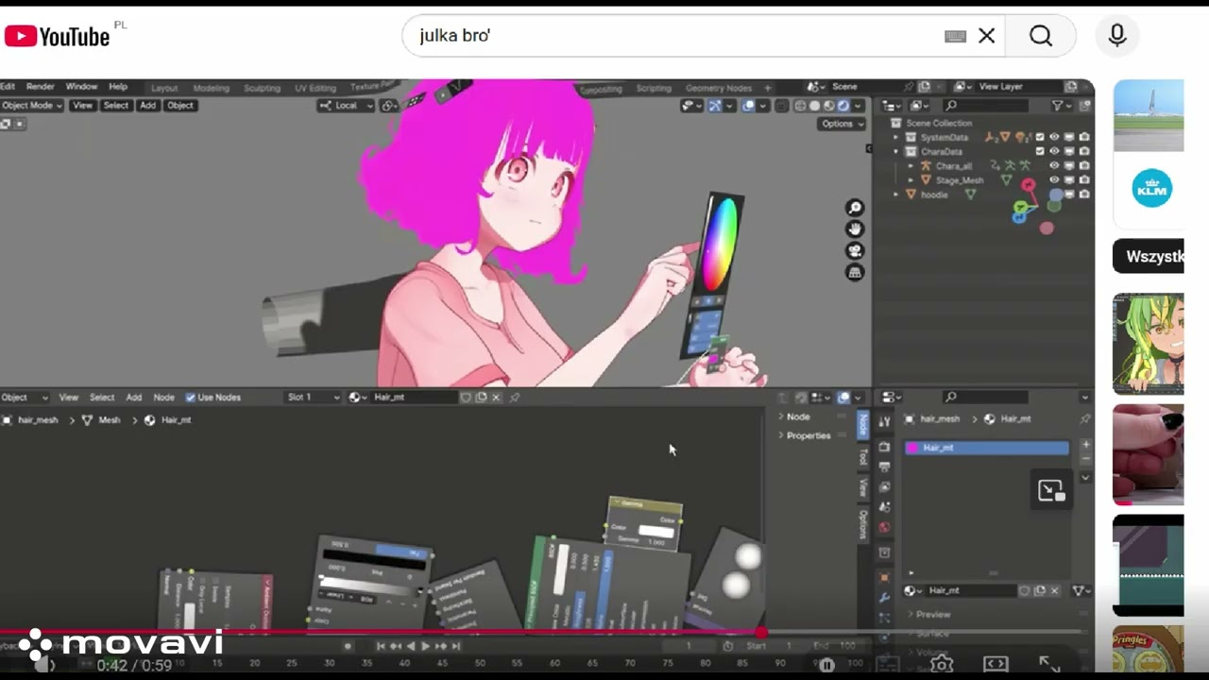
Task: Unlink Hair_mt with X in node editor header
Action: (x=496, y=398)
